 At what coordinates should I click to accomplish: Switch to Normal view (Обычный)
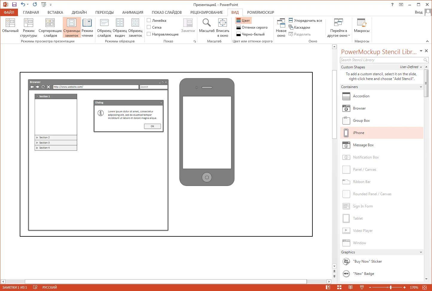click(x=10, y=26)
